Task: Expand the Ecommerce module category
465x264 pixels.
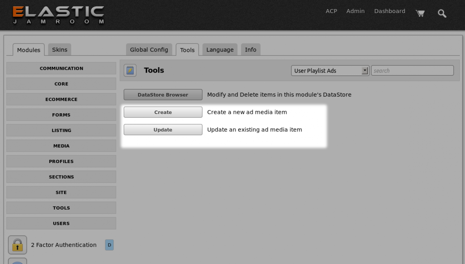Action: coord(61,99)
